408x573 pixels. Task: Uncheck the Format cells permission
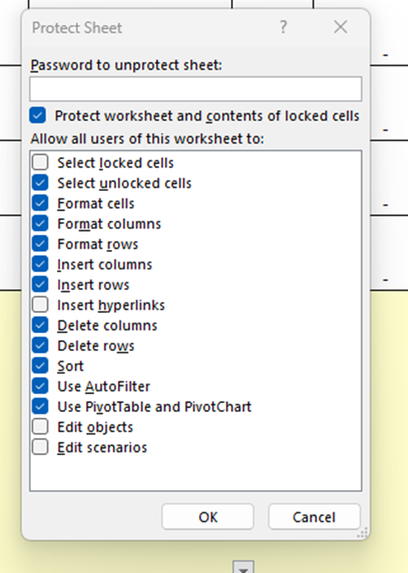coord(40,203)
